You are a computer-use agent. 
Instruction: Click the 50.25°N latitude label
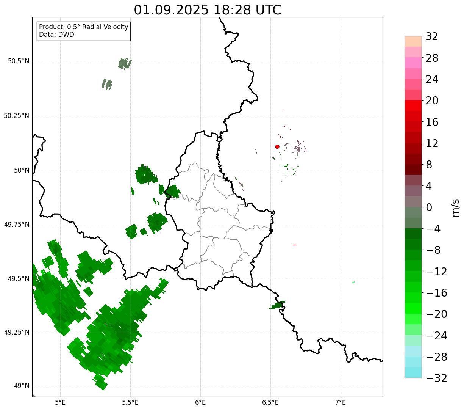point(17,116)
